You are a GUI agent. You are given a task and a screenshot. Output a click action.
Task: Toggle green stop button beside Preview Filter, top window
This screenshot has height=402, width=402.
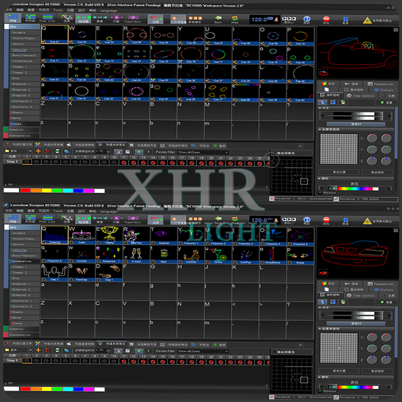pyautogui.click(x=139, y=152)
